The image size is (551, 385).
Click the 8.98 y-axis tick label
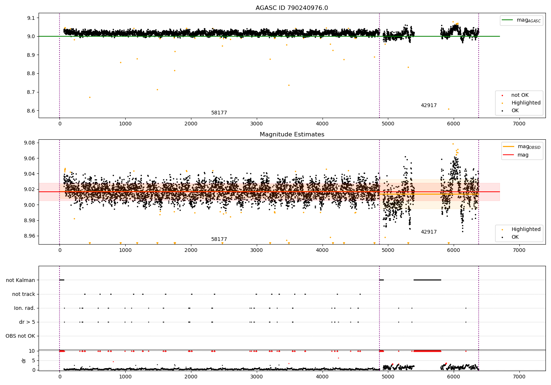(29, 220)
